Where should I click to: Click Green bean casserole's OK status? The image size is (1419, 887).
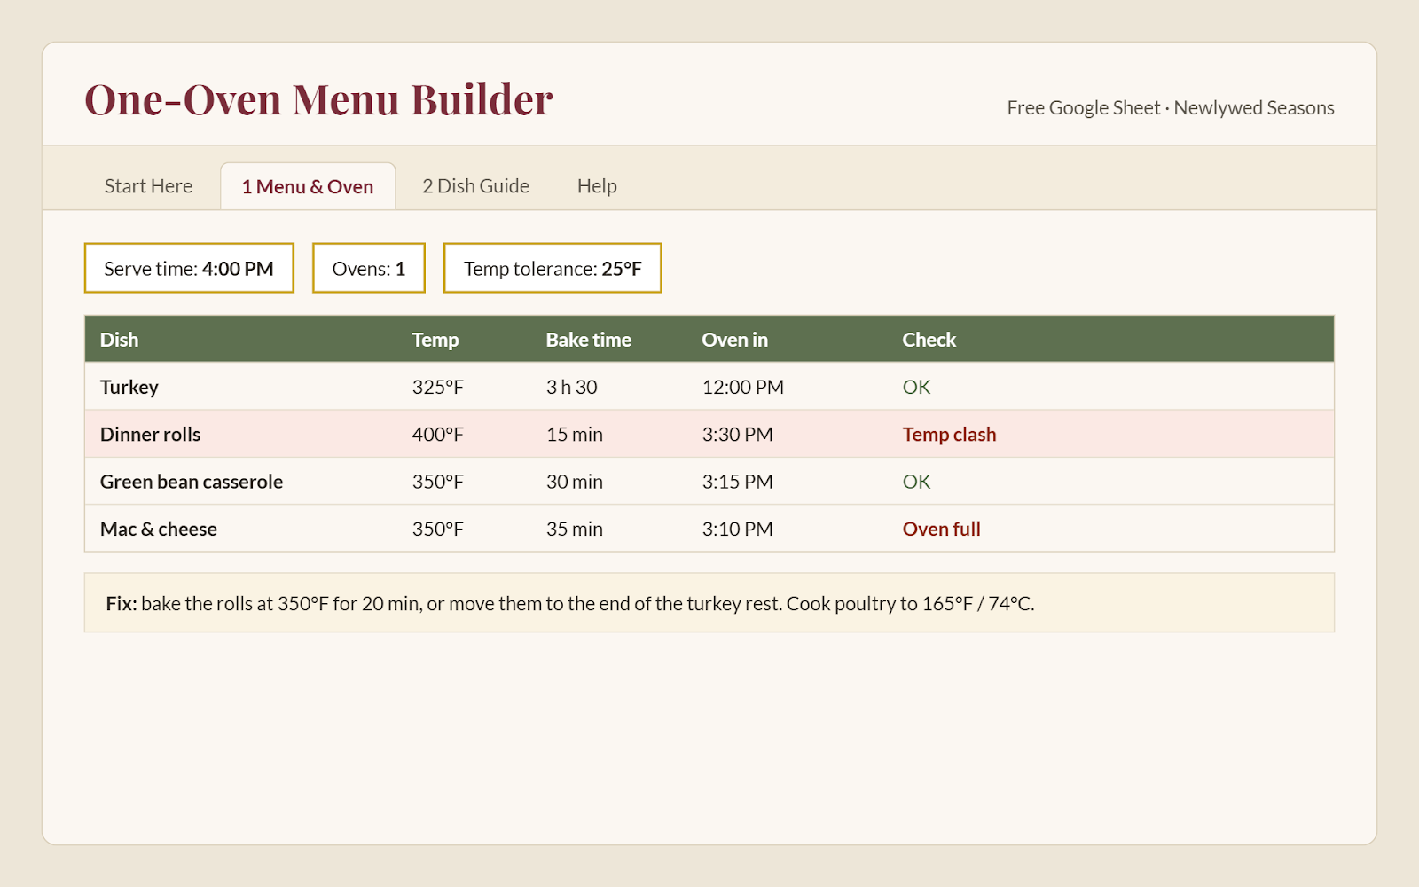point(917,482)
